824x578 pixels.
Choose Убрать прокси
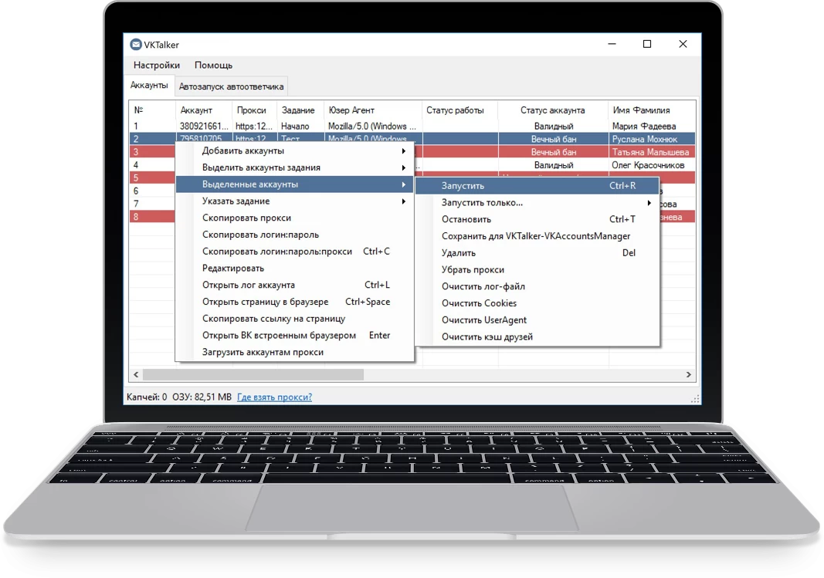click(x=537, y=270)
